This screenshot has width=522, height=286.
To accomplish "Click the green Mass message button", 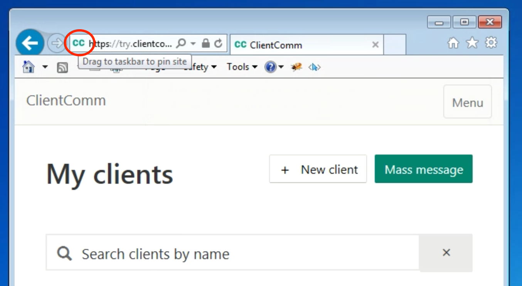I will (x=424, y=169).
